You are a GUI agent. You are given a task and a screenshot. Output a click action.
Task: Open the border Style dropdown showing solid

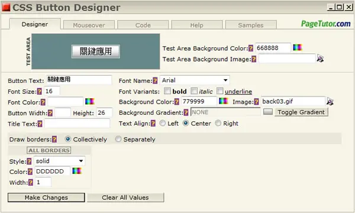tap(60, 161)
